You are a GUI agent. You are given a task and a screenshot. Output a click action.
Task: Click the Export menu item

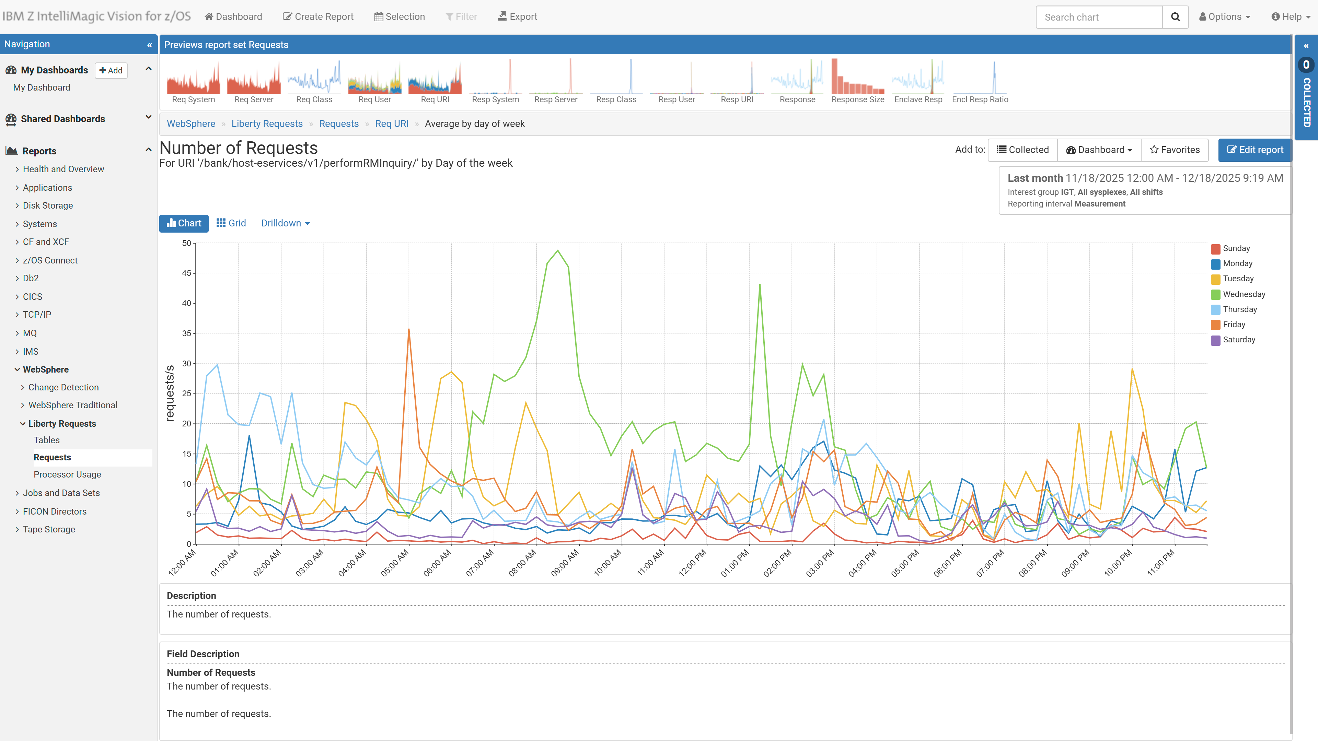(517, 17)
